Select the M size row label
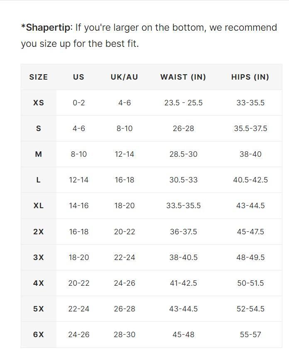 39,154
